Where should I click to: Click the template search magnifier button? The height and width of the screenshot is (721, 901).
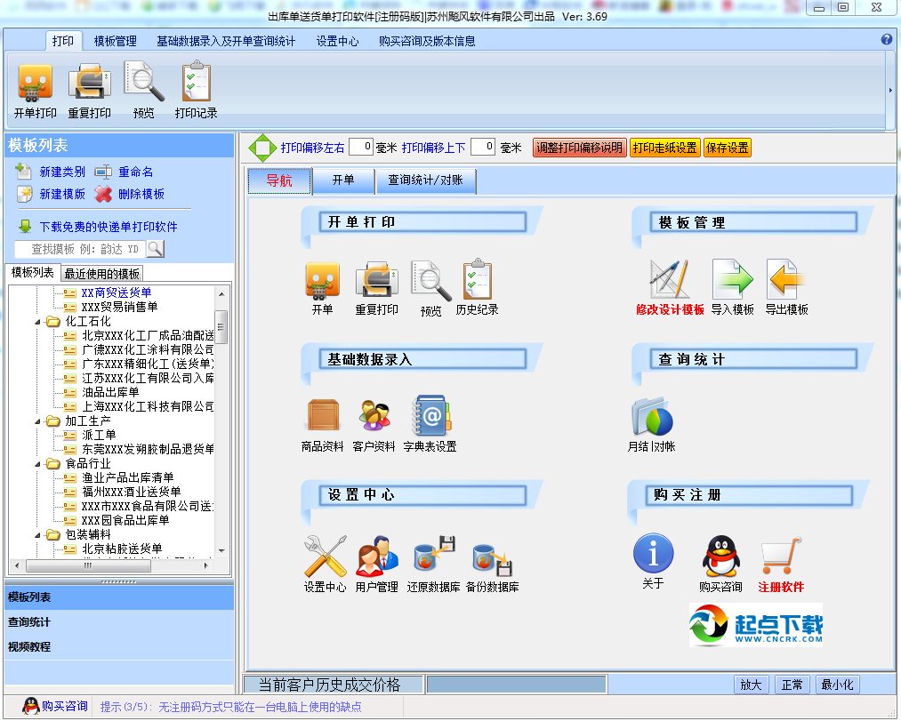(x=155, y=249)
